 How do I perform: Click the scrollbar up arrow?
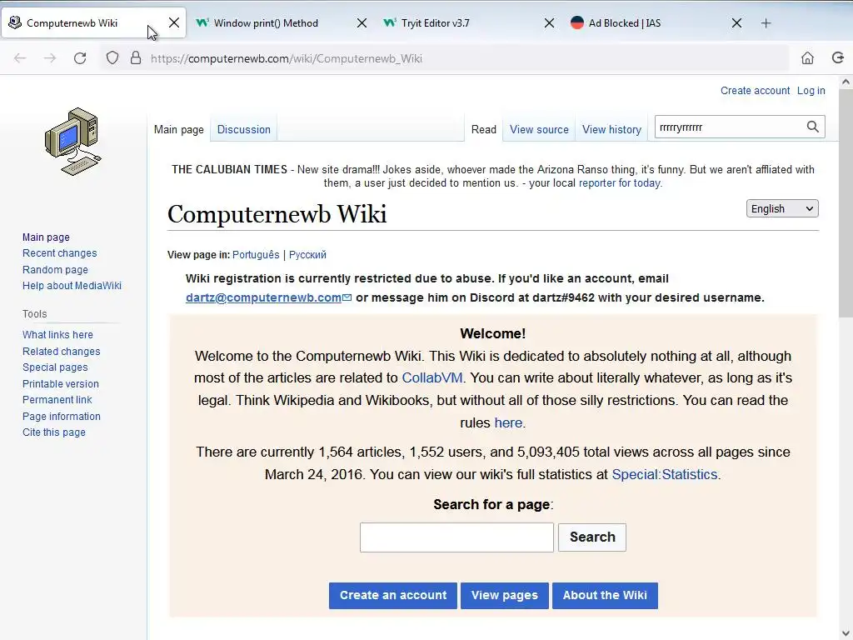pos(846,82)
